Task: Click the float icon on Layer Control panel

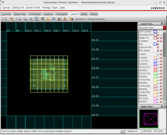Action: click(x=162, y=24)
